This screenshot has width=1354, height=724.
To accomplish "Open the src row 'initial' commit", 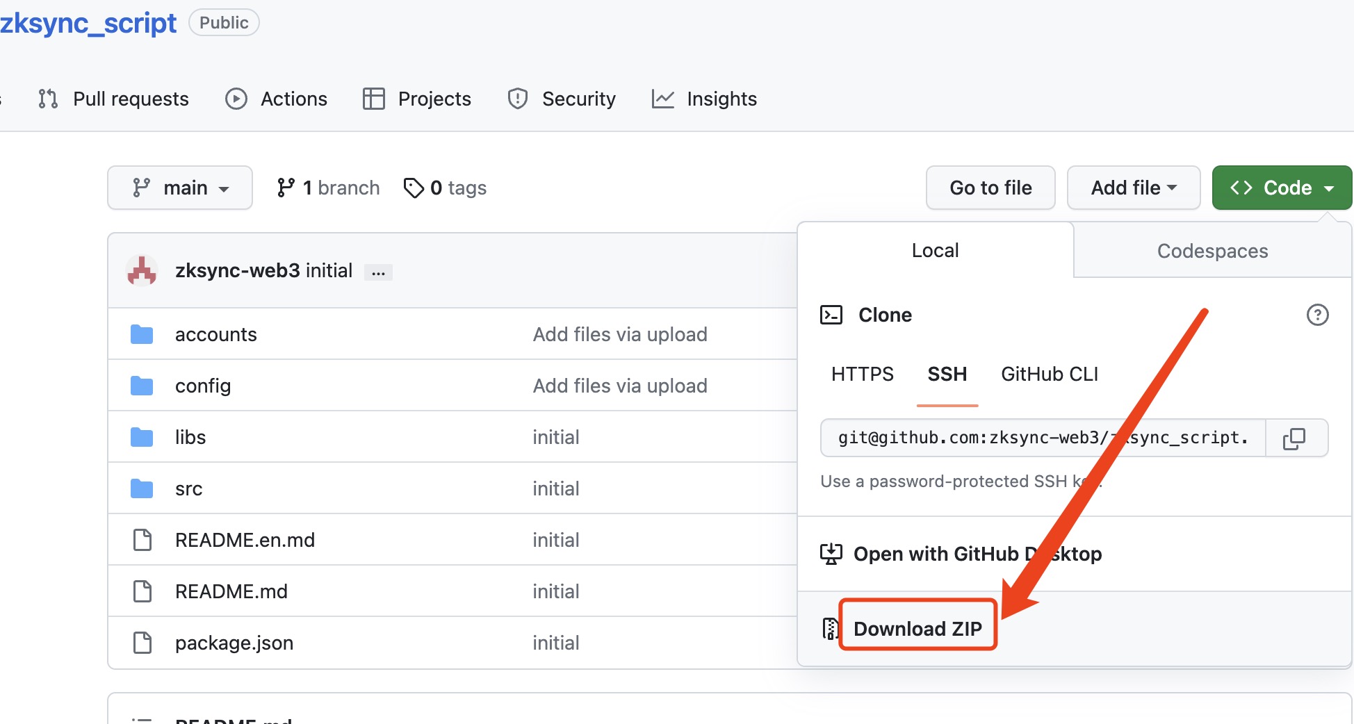I will coord(556,488).
